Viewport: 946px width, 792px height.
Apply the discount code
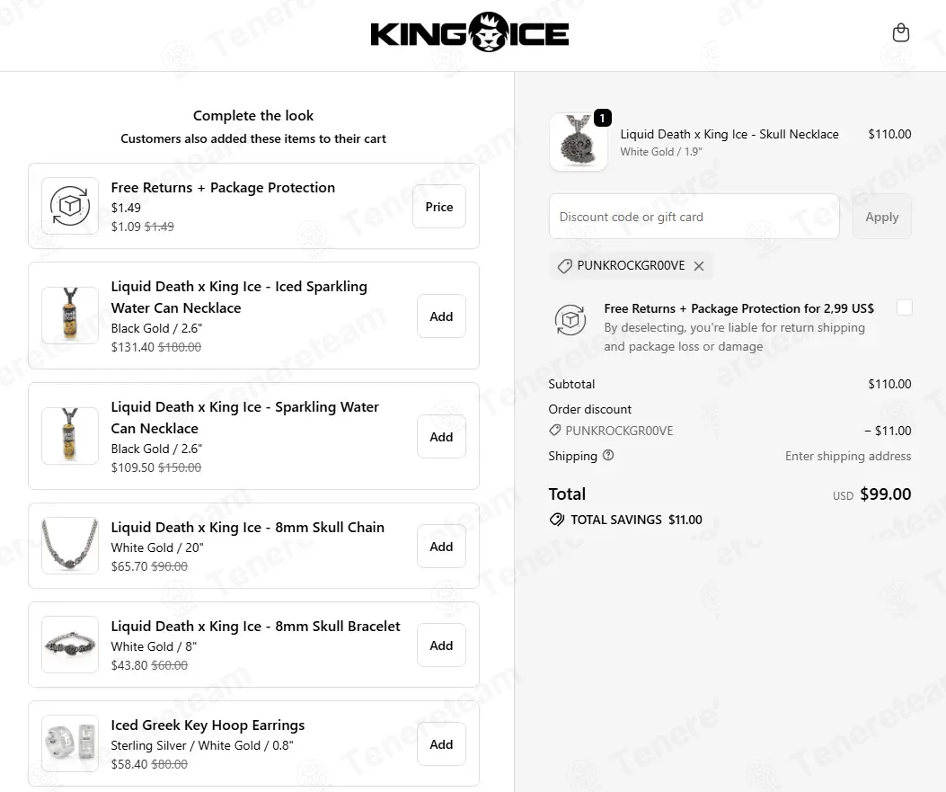pos(882,217)
